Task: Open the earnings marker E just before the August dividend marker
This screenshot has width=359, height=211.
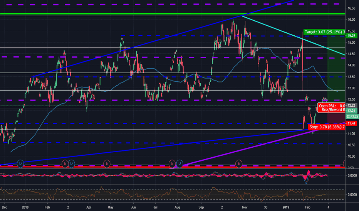Action: point(172,163)
